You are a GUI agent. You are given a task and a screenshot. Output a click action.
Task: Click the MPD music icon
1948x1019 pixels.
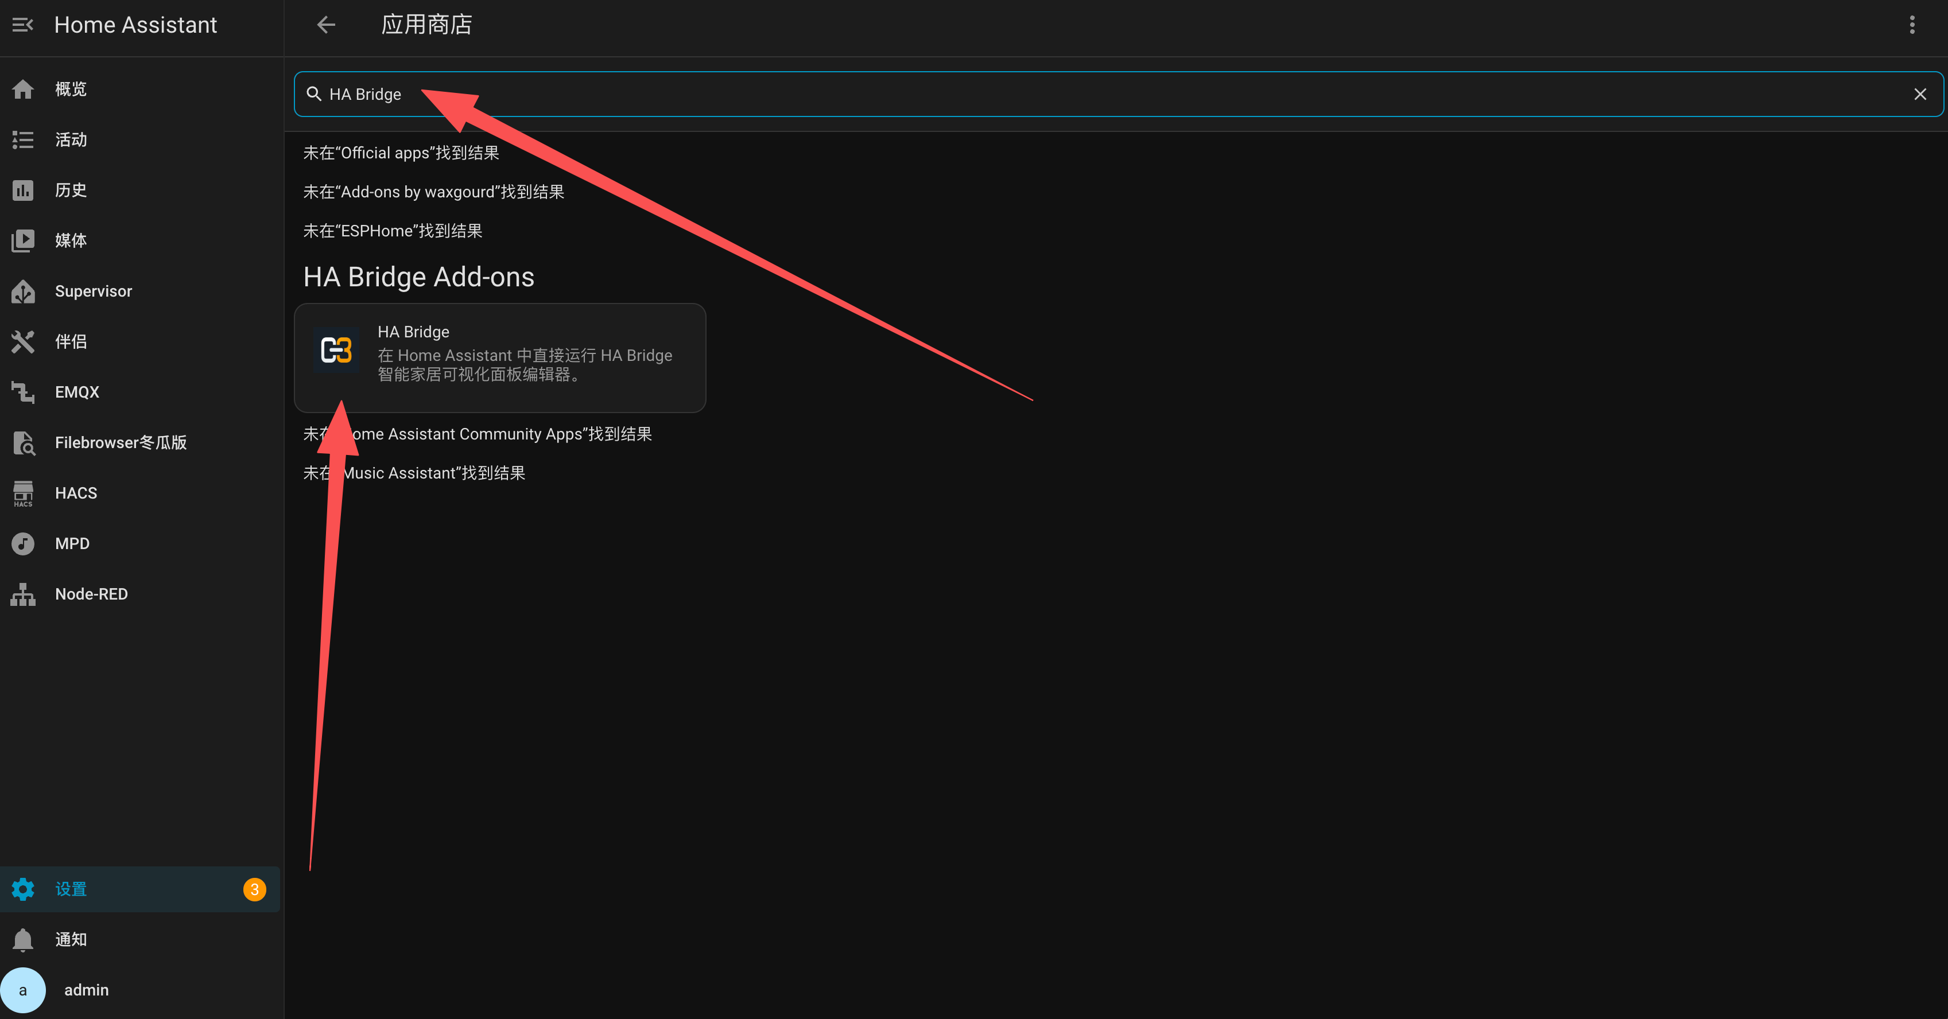pos(23,543)
